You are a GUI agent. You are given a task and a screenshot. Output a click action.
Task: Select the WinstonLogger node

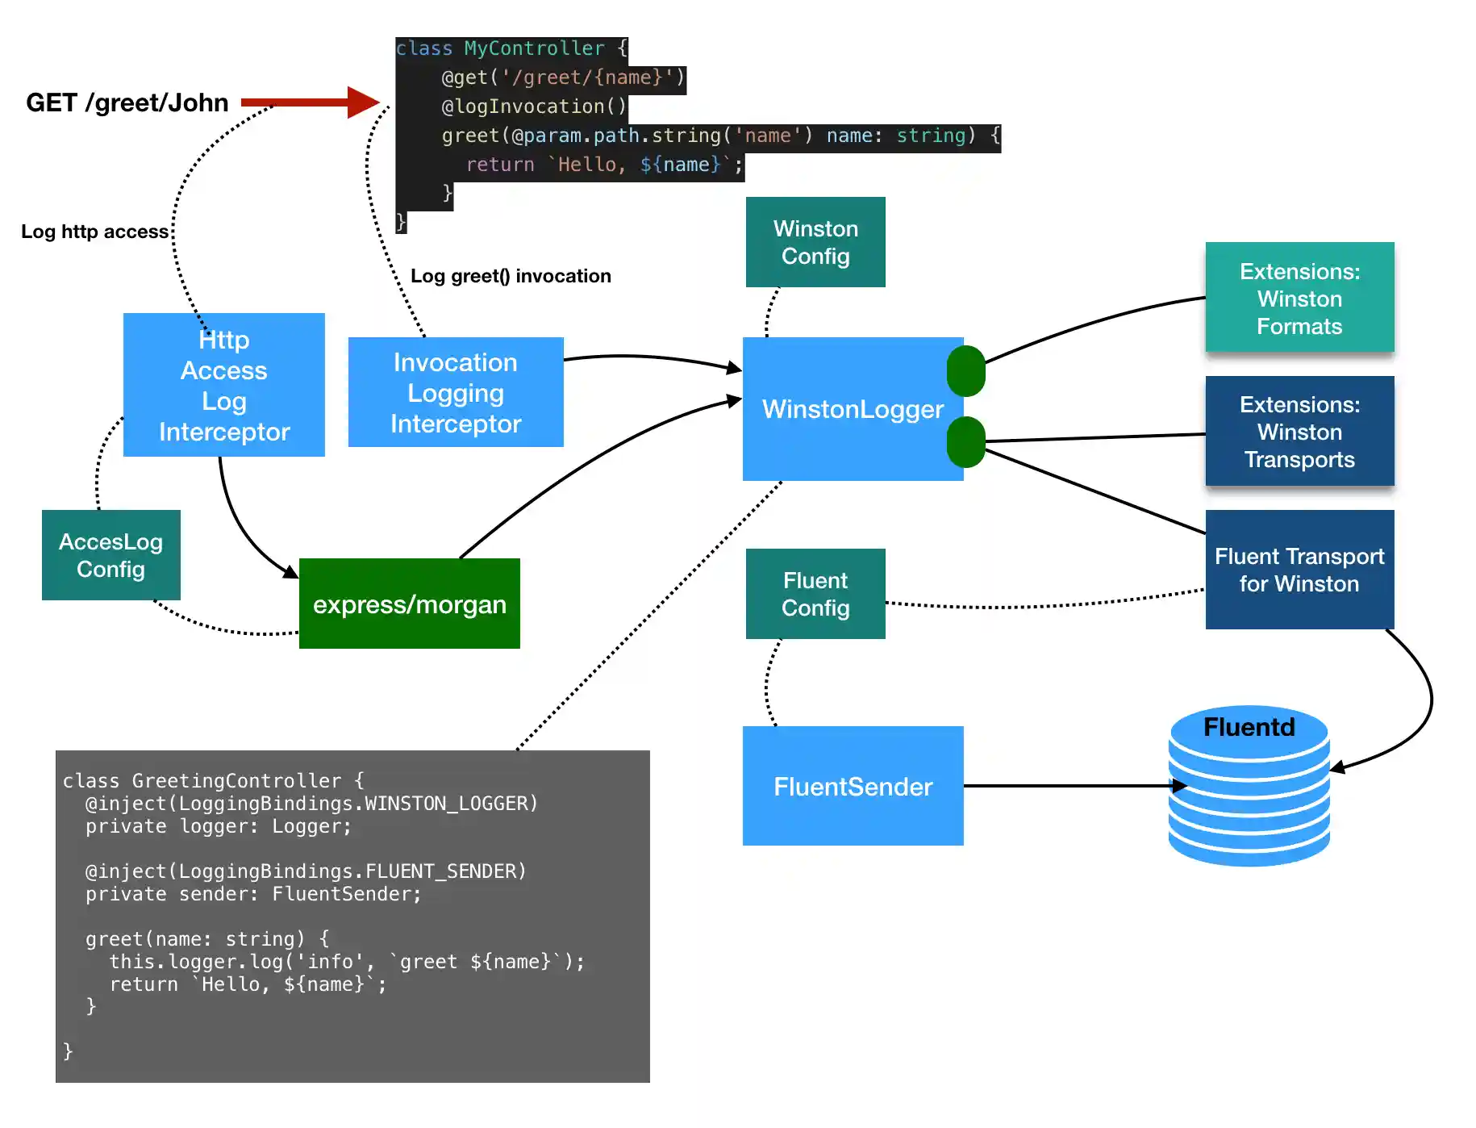tap(853, 409)
